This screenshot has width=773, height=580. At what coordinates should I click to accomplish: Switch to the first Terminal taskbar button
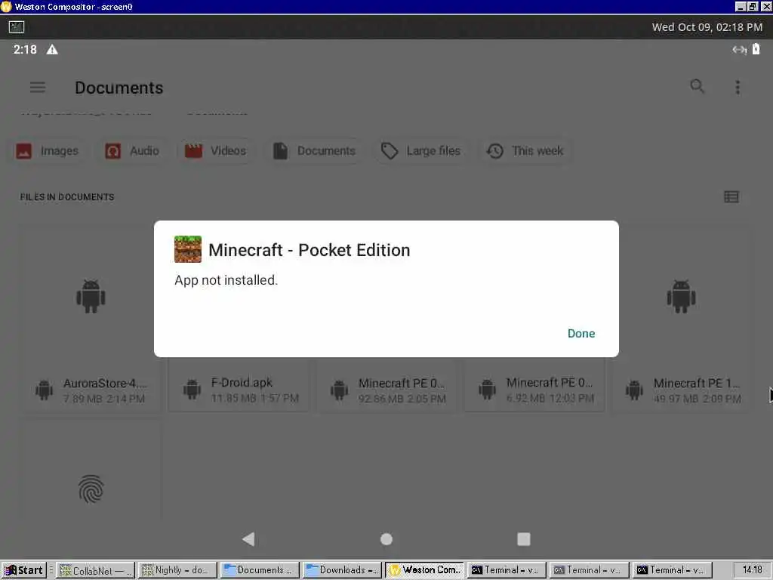point(507,570)
